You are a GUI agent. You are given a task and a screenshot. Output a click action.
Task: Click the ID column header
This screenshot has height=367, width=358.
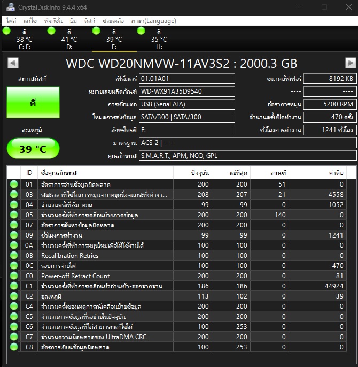(x=29, y=173)
